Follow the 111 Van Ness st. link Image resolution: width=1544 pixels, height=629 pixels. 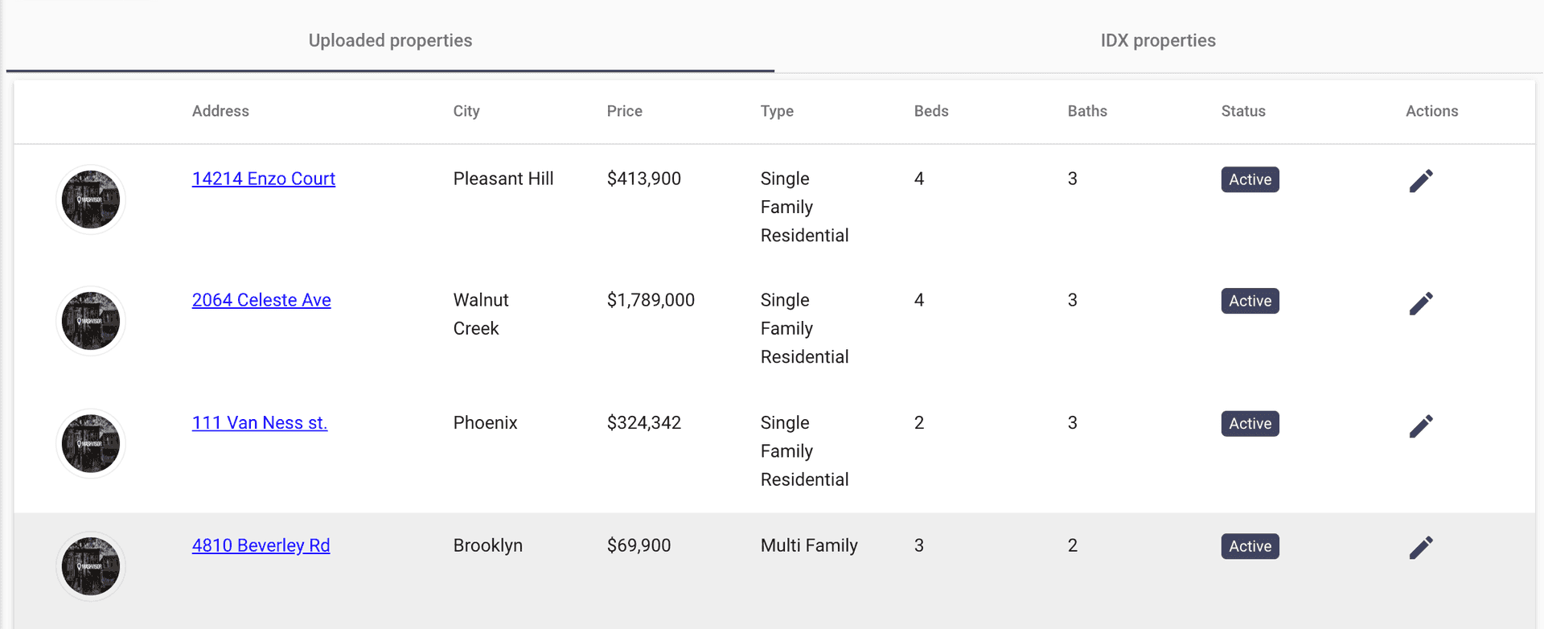[259, 423]
